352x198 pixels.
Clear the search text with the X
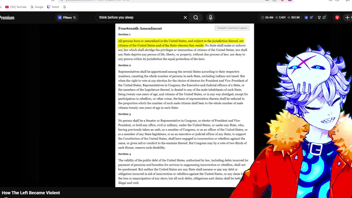(x=185, y=18)
